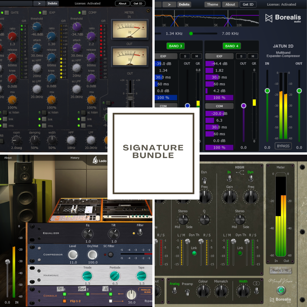Click the Compressor Level knob at 11.0
307x307 pixels.
pyautogui.click(x=73, y=255)
